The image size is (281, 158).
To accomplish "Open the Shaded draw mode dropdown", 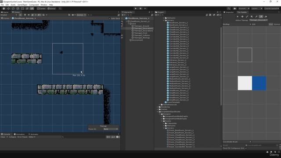I will (9, 15).
